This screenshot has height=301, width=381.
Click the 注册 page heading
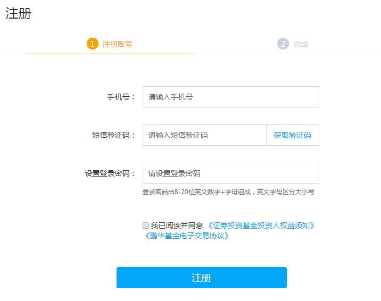coord(18,13)
